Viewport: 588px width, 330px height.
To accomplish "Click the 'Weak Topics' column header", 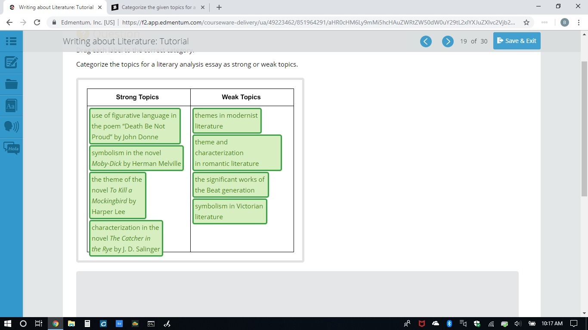I will (241, 97).
